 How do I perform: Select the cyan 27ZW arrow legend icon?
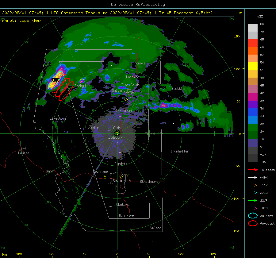253,193
